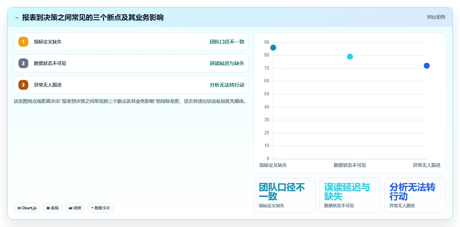Click the Chart.js tag

tap(27, 208)
